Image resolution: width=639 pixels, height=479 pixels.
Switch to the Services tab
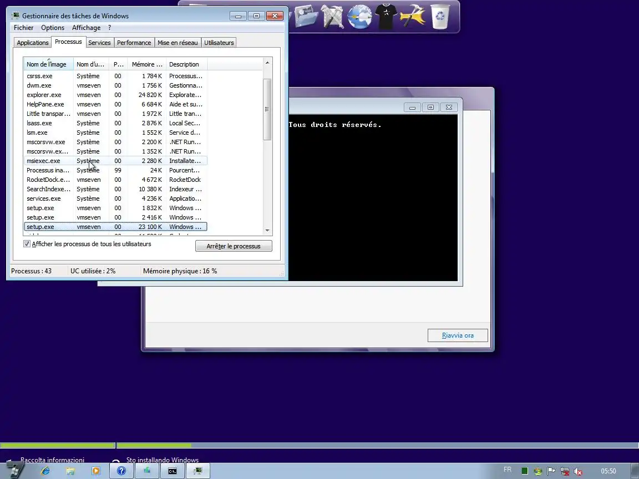coord(99,43)
